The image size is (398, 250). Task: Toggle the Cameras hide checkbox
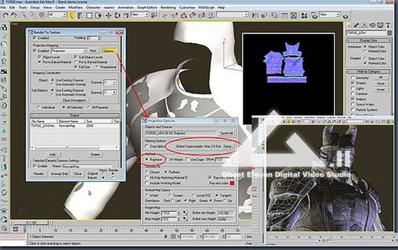click(x=353, y=93)
